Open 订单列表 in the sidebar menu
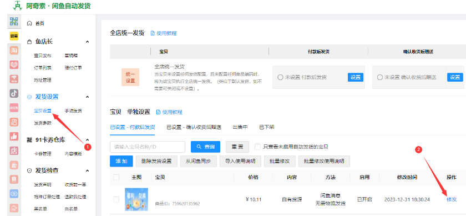This screenshot has height=216, width=466. tap(43, 68)
